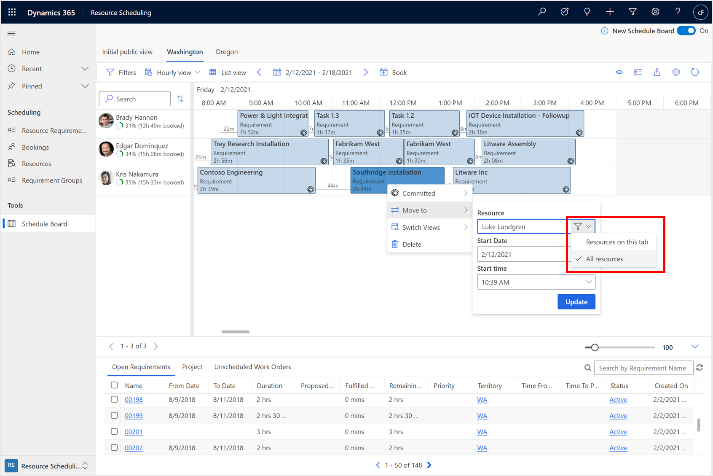Open the Filters panel
The width and height of the screenshot is (713, 476).
coord(121,72)
